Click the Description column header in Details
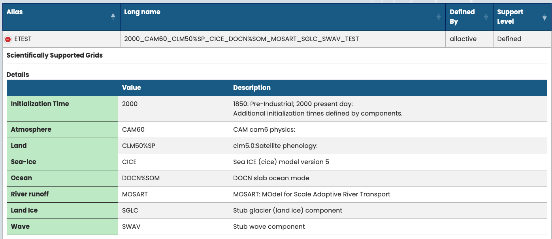The height and width of the screenshot is (239, 552). click(252, 88)
